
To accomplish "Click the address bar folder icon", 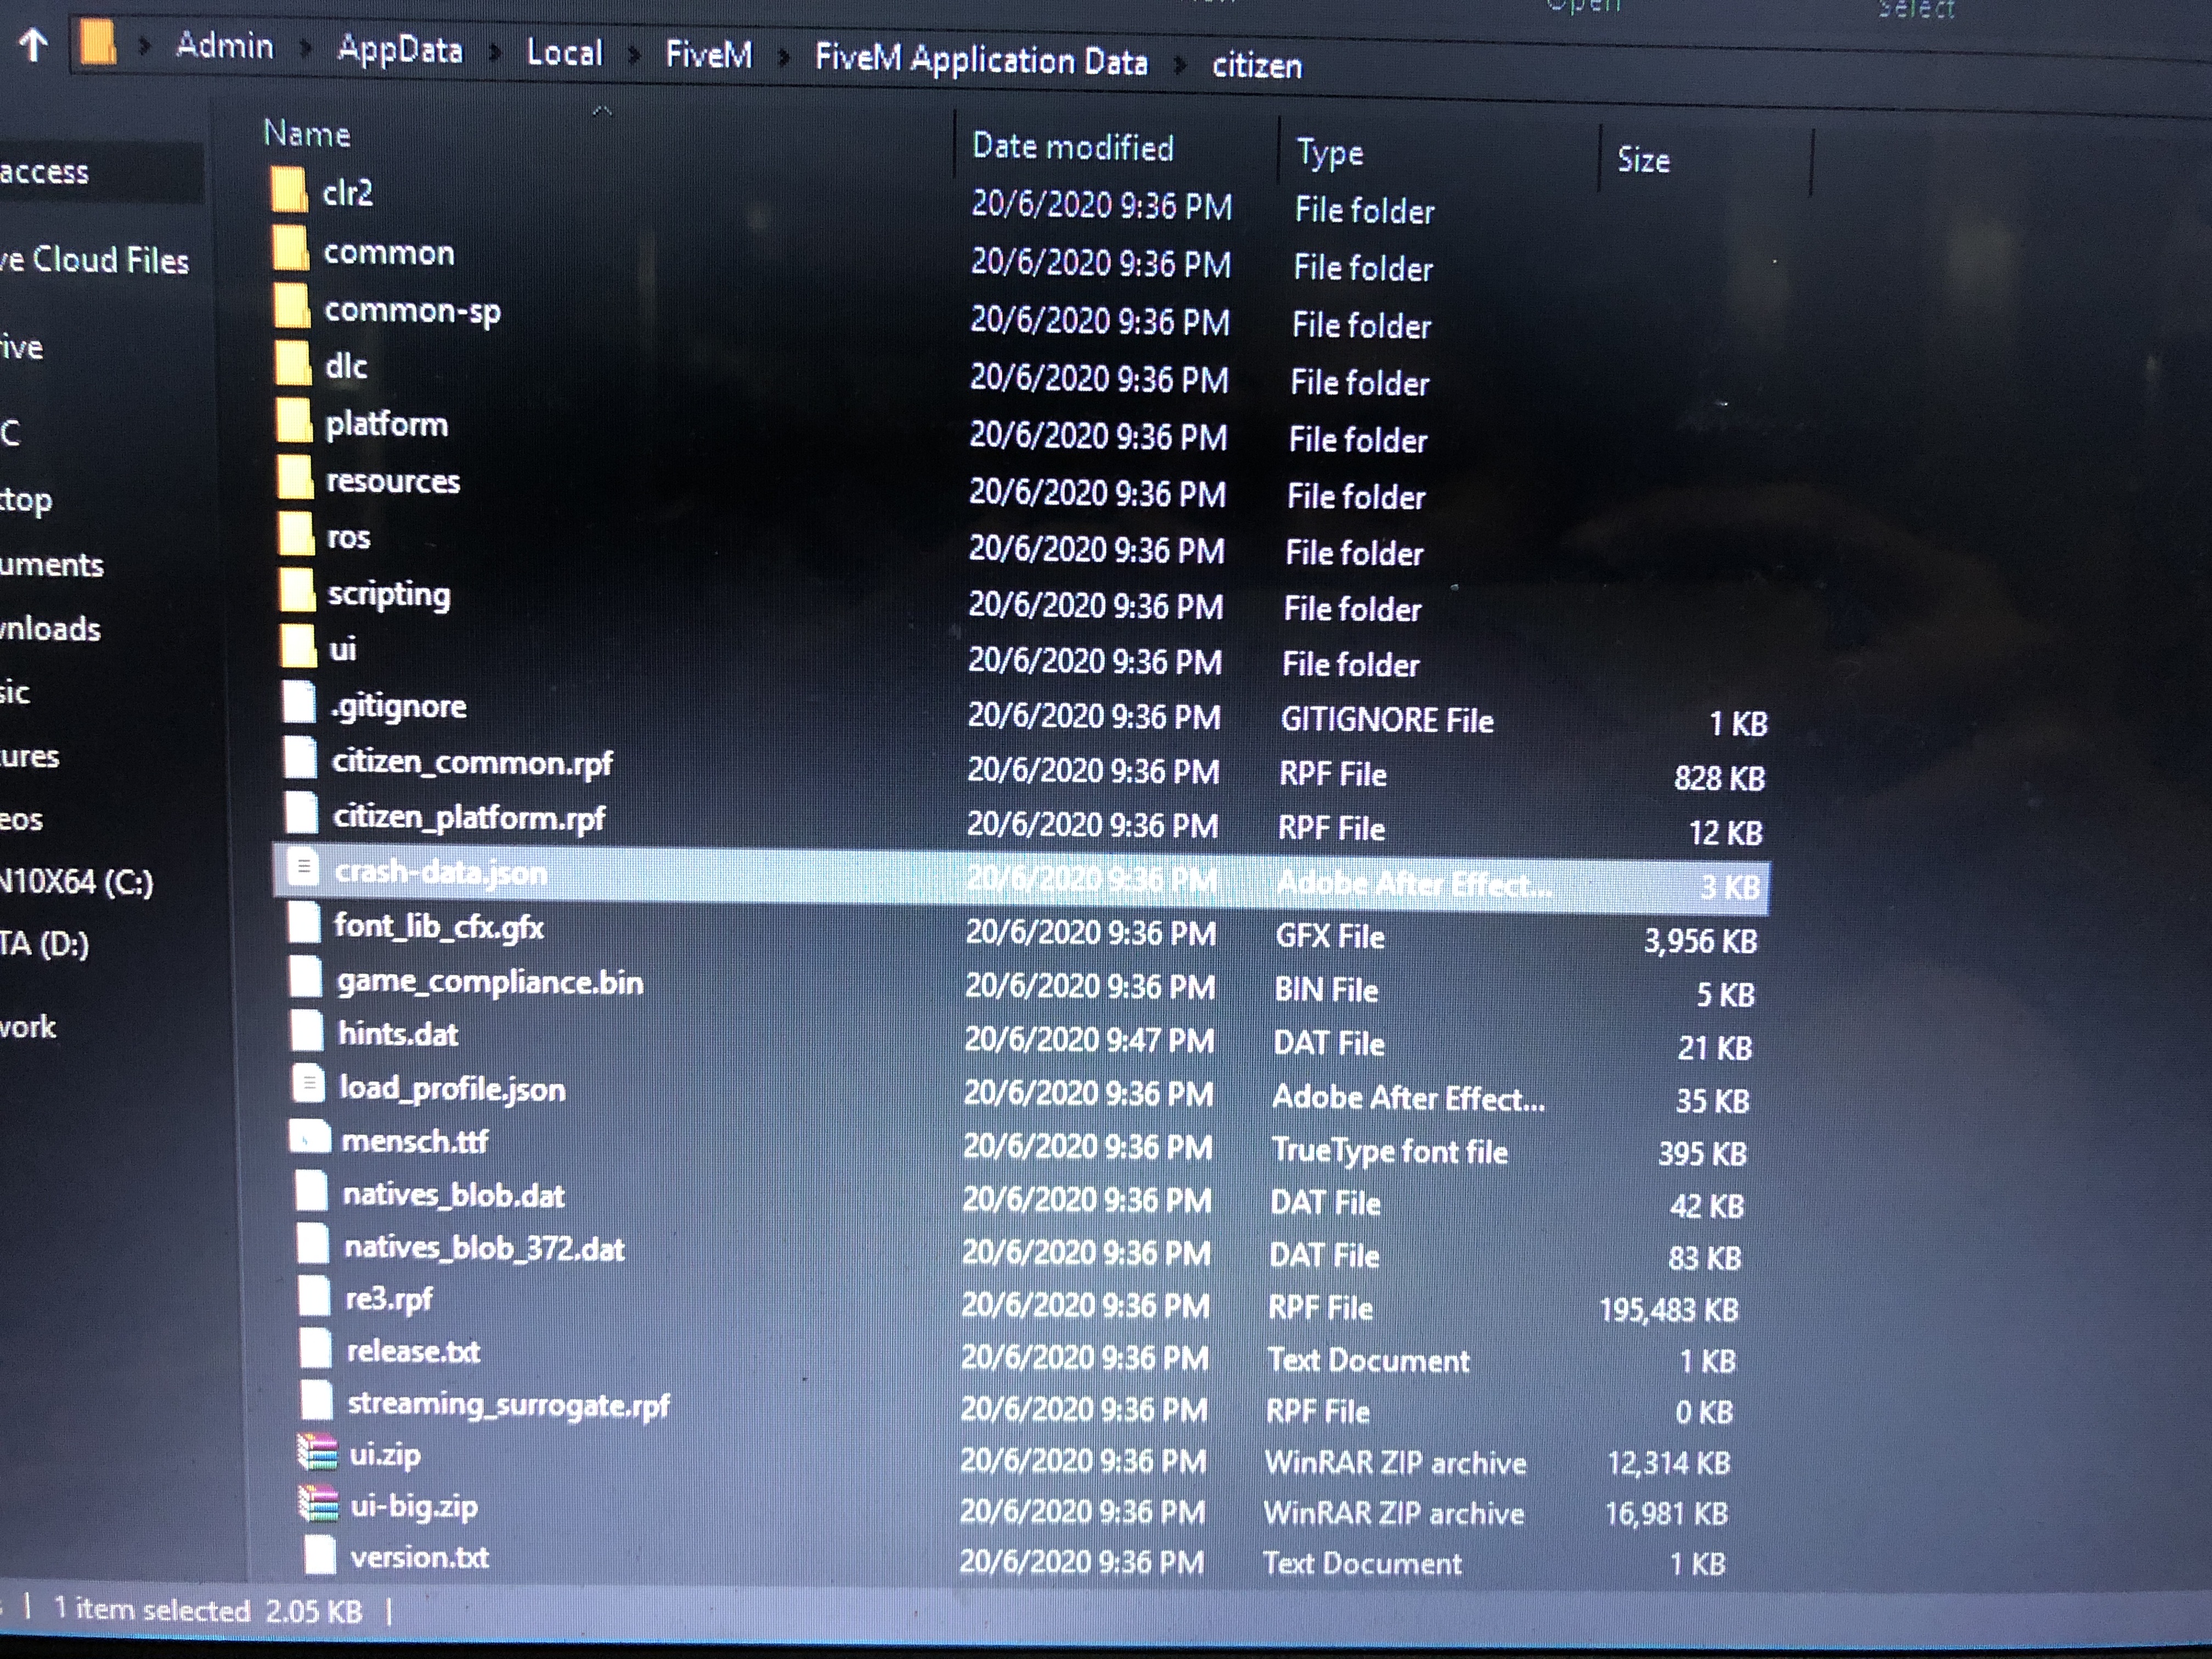I will tap(98, 44).
